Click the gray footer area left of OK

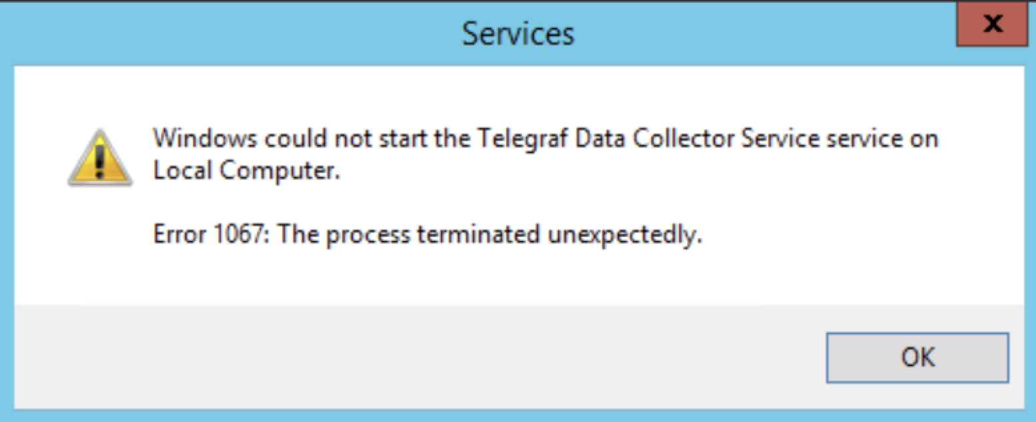tap(399, 356)
